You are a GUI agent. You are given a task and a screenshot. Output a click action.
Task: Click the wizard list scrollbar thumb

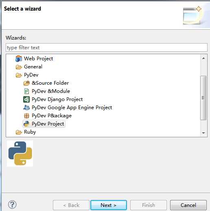203,98
